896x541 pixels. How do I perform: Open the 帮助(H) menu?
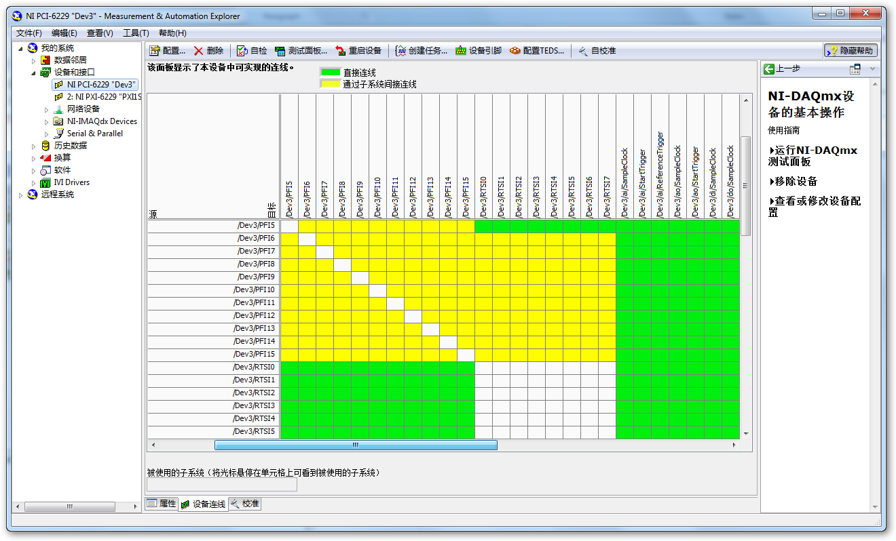pyautogui.click(x=172, y=33)
